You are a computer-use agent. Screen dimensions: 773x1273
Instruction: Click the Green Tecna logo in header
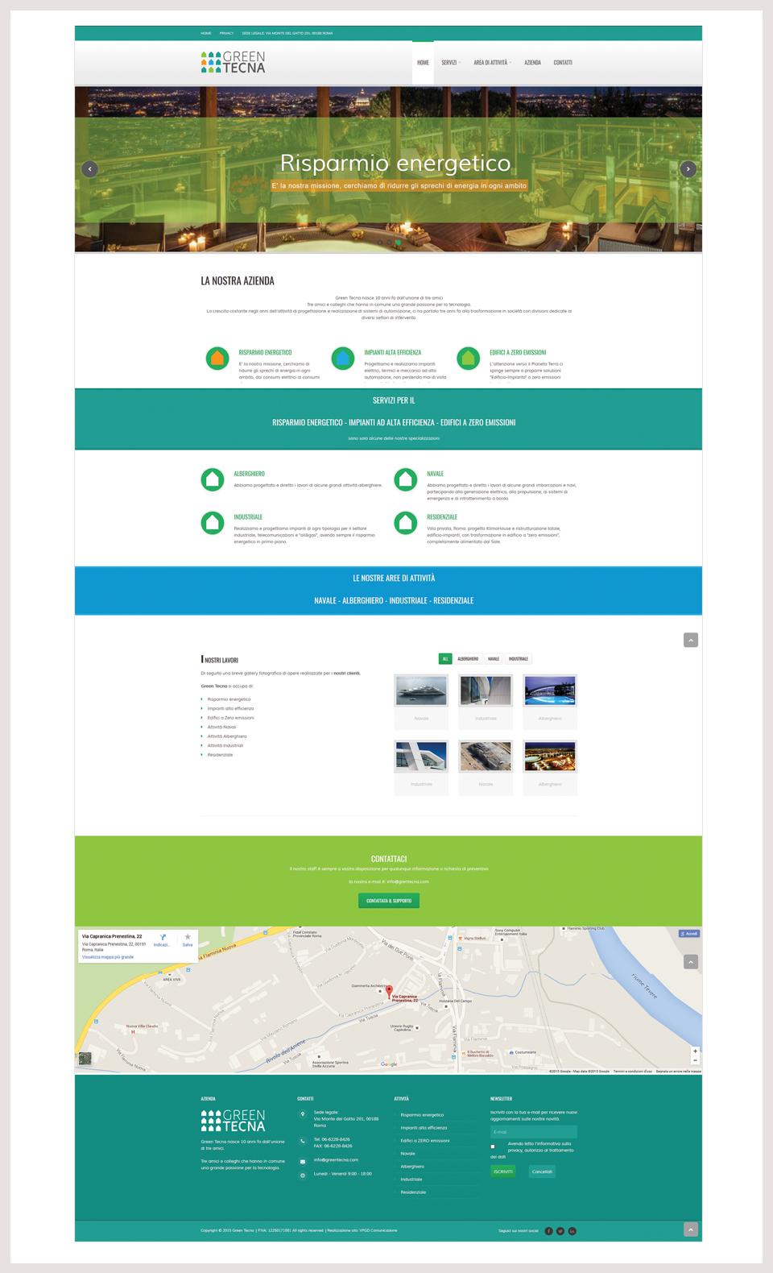tap(233, 63)
